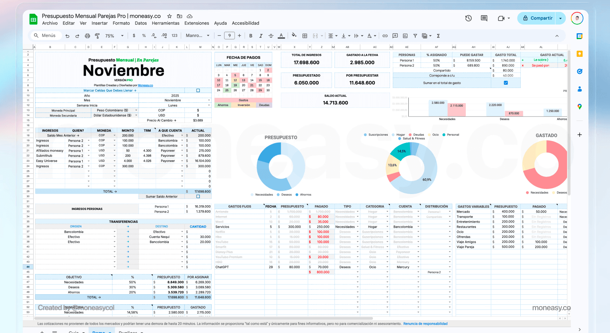Image resolution: width=610 pixels, height=333 pixels.
Task: Uncheck the 'Sumar en el total de gasto' checkbox
Action: click(506, 83)
